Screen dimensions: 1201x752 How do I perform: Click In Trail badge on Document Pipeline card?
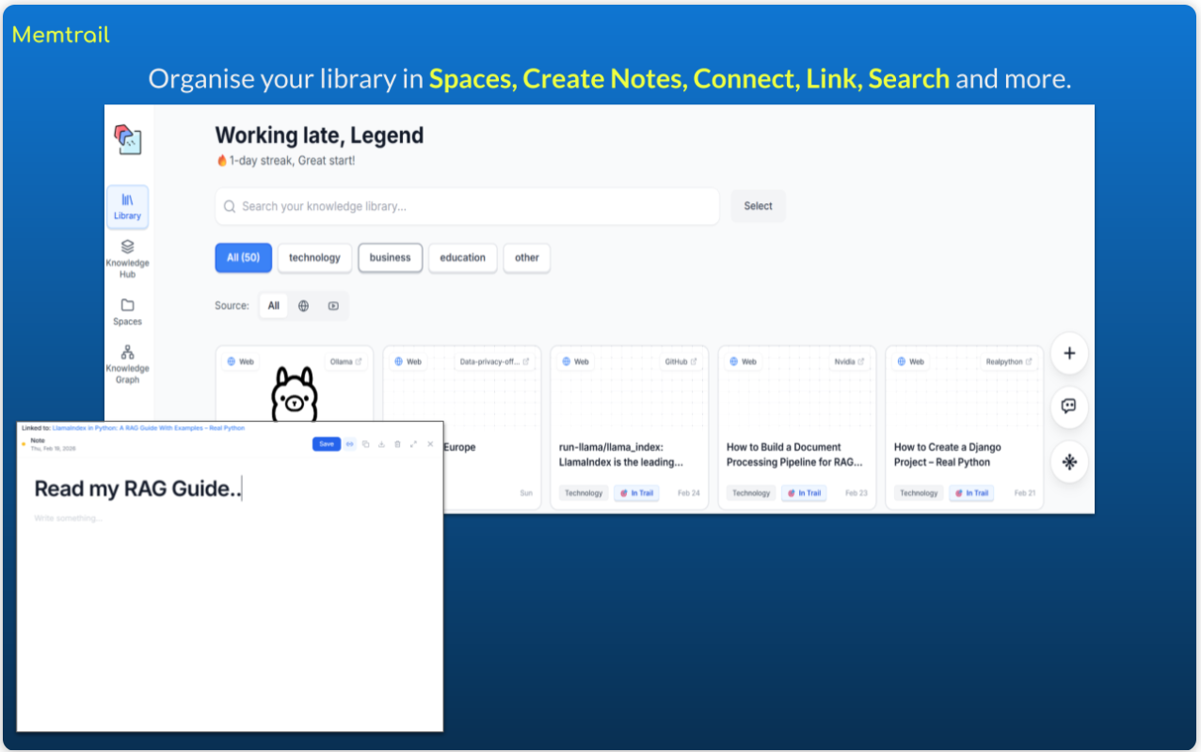[x=805, y=493]
